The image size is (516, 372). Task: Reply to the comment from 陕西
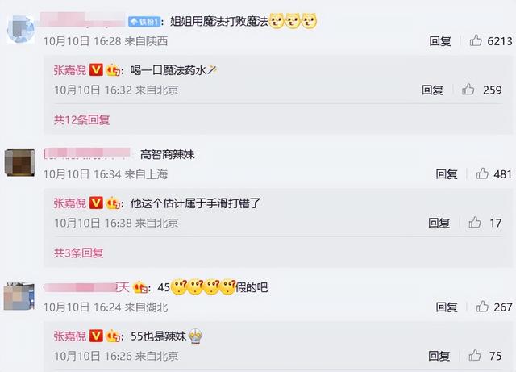click(440, 41)
